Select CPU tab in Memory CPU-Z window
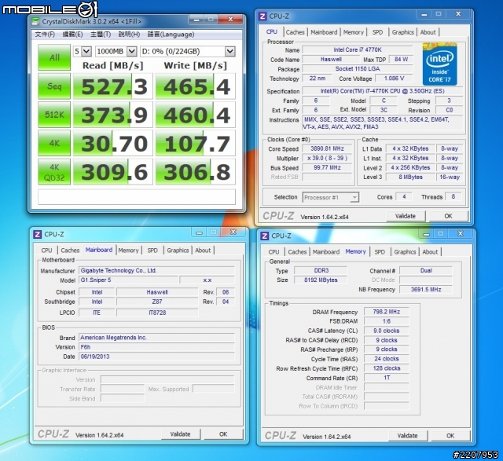 pyautogui.click(x=274, y=252)
